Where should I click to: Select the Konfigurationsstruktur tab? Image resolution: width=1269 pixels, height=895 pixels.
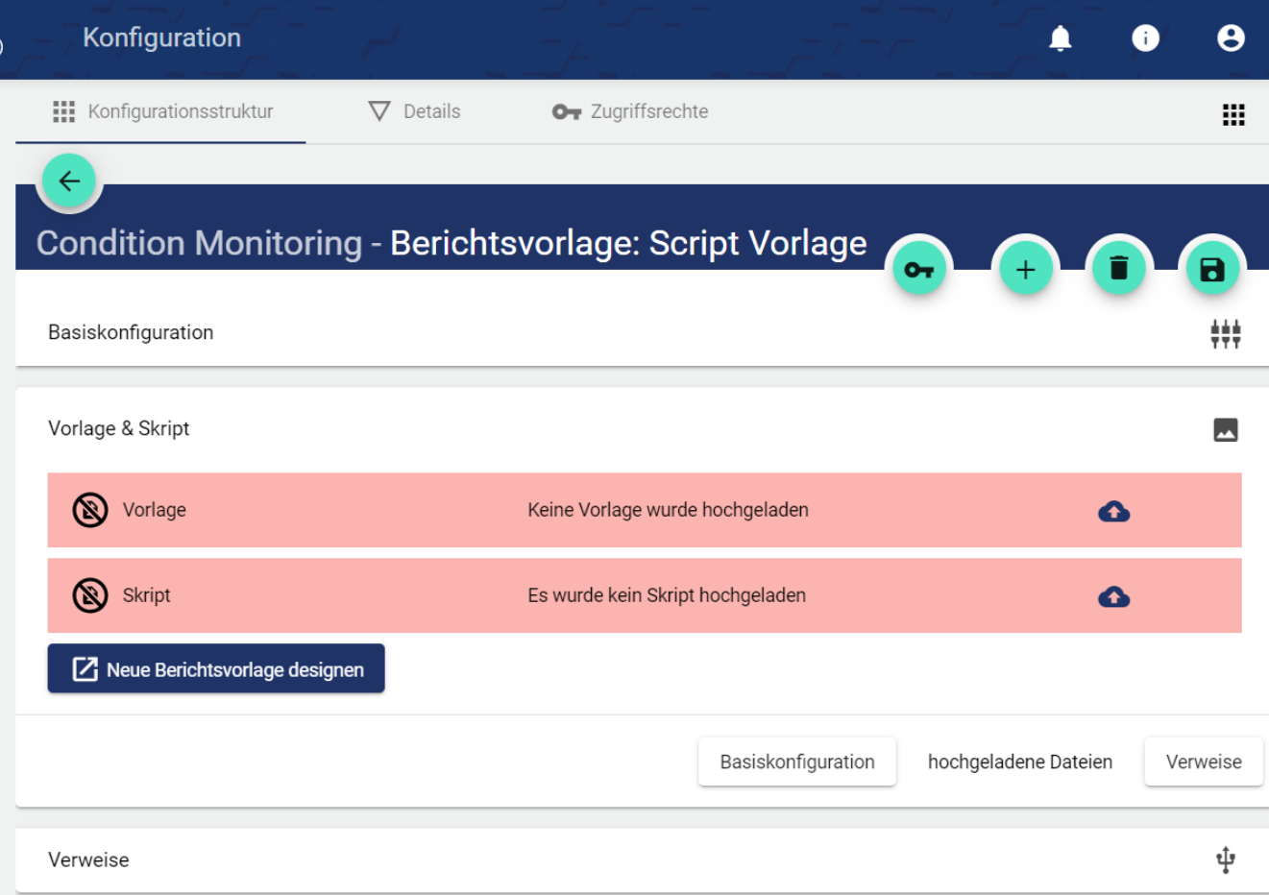click(161, 111)
